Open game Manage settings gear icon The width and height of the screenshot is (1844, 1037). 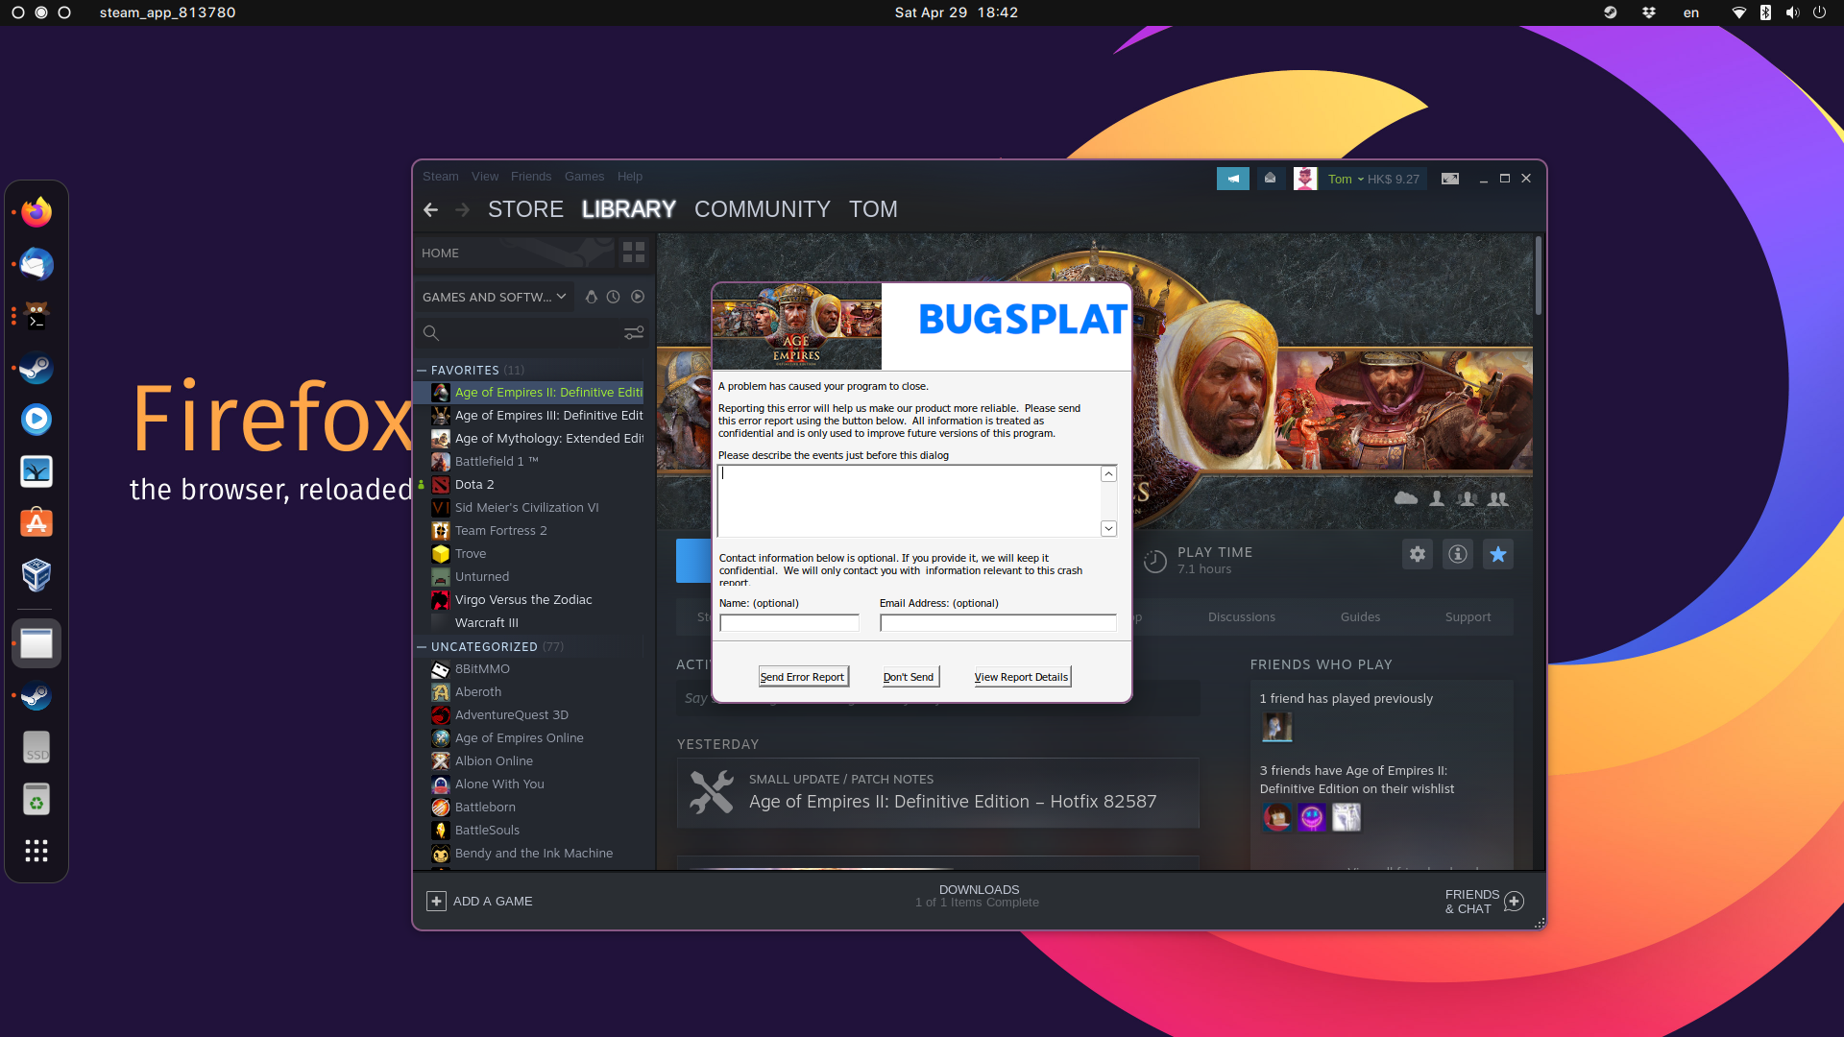[x=1418, y=554]
